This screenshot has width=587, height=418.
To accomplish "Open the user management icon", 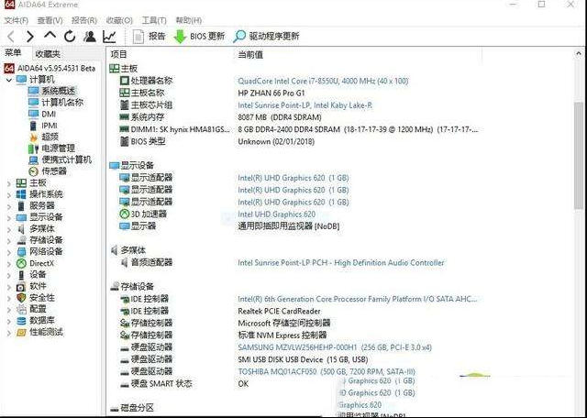I will coord(90,37).
